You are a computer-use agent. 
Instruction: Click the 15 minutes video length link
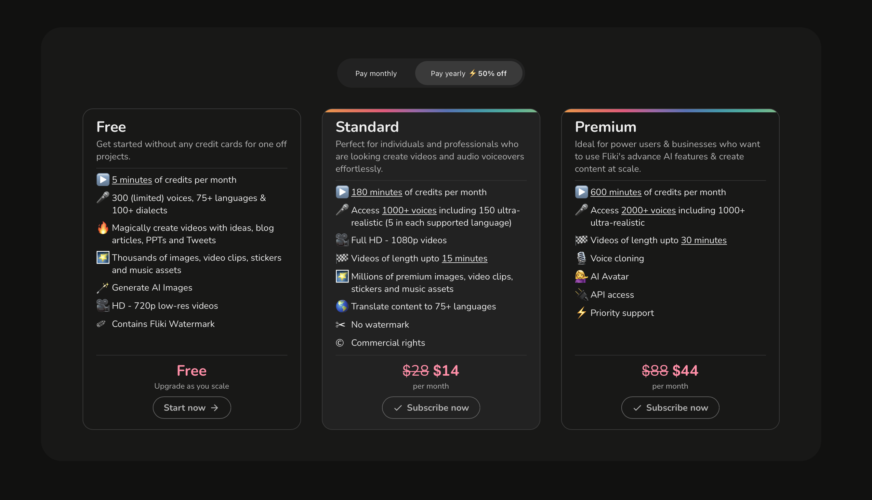[x=464, y=258]
